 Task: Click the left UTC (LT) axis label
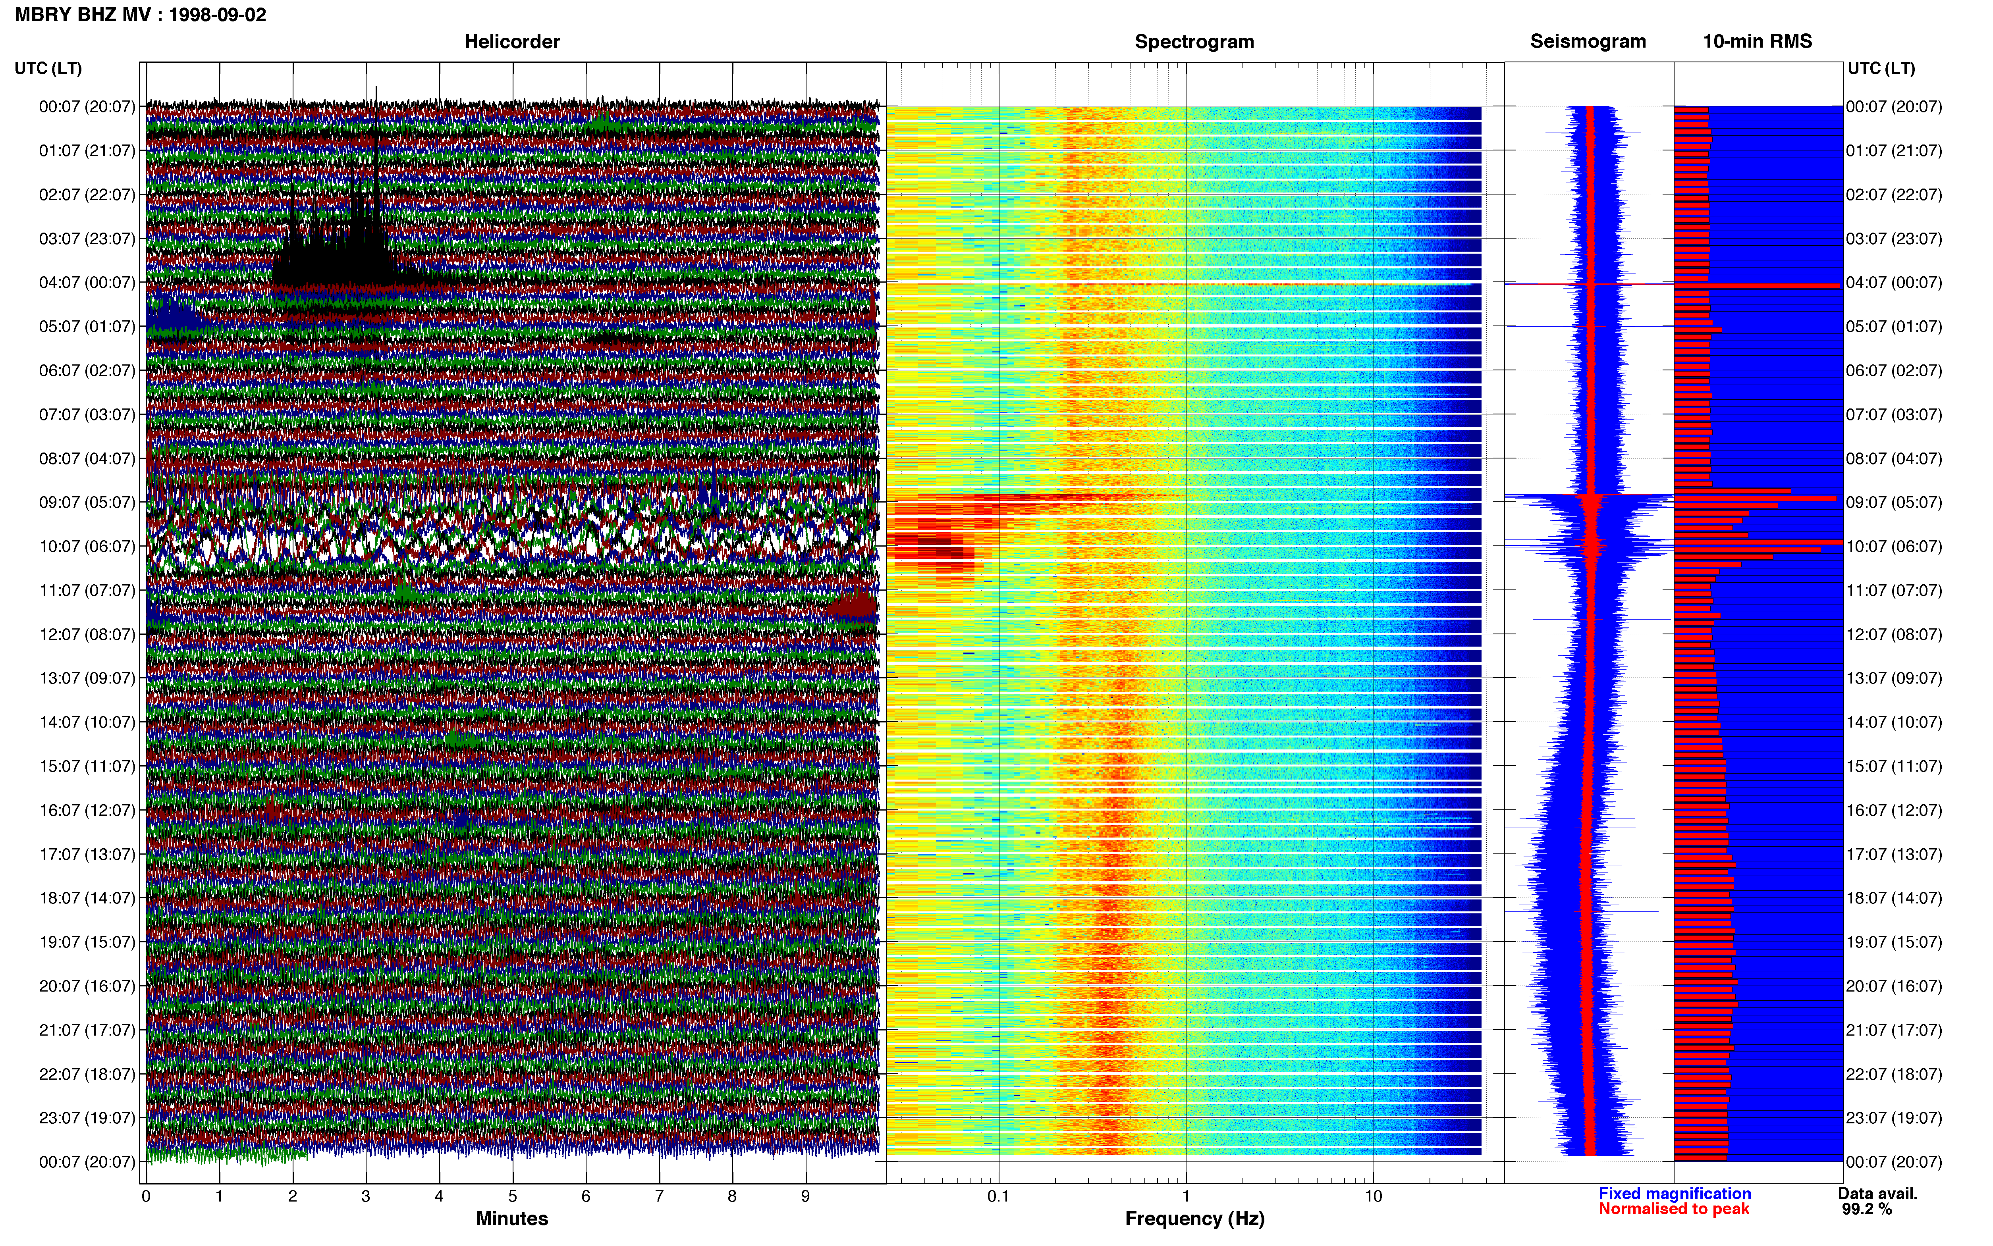[48, 68]
